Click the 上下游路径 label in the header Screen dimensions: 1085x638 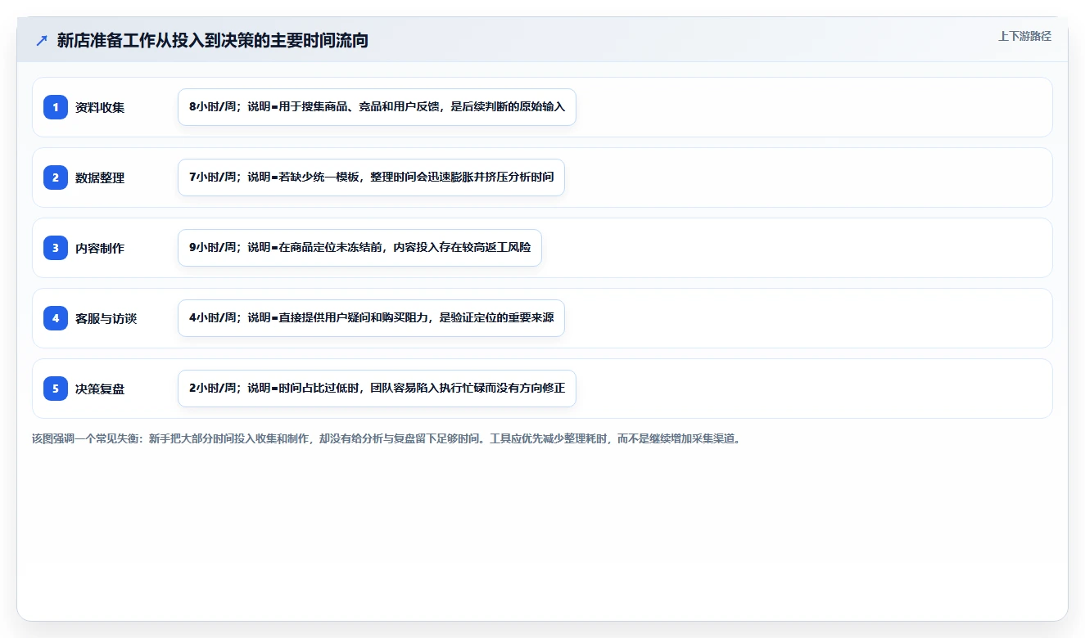[1024, 37]
